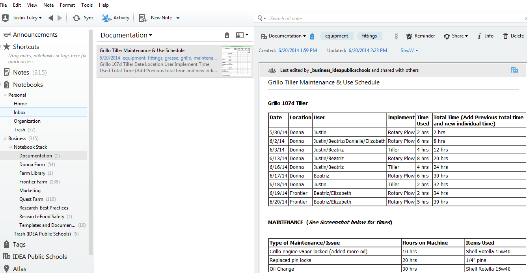Viewport: 527px width, 273px height.
Task: Click the Grillo Tiller note thumbnail
Action: click(x=236, y=61)
